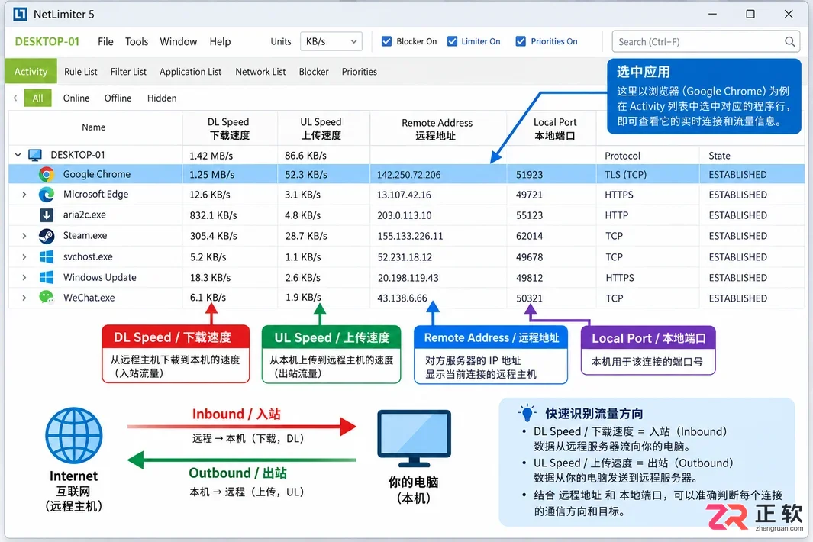The image size is (813, 542).
Task: Click the Microsoft Edge icon
Action: coord(47,195)
